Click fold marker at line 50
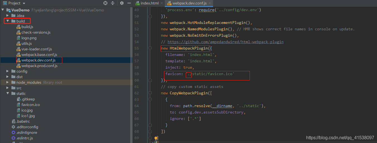 click(x=150, y=16)
